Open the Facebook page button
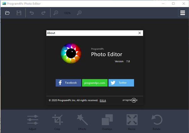Viewport: 189px width, 133px height. point(68,83)
